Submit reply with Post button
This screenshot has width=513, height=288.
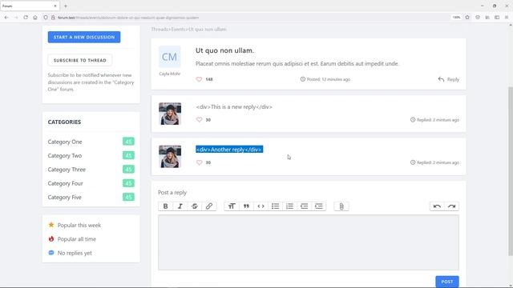[447, 282]
